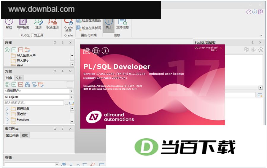
Task: Switch to the 文件 tab
Action: (19, 78)
